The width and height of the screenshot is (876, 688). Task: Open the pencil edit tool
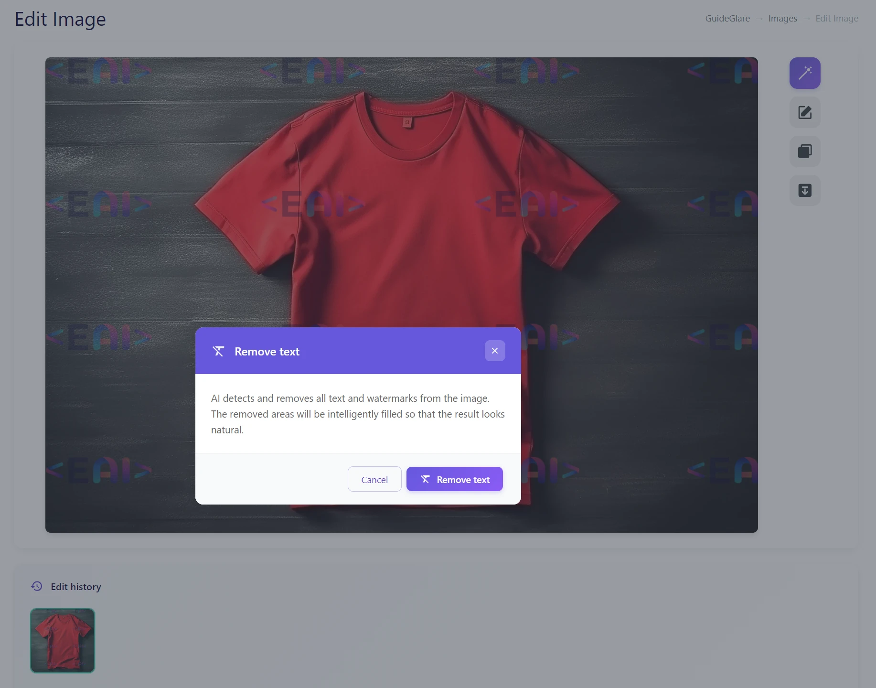(x=804, y=112)
